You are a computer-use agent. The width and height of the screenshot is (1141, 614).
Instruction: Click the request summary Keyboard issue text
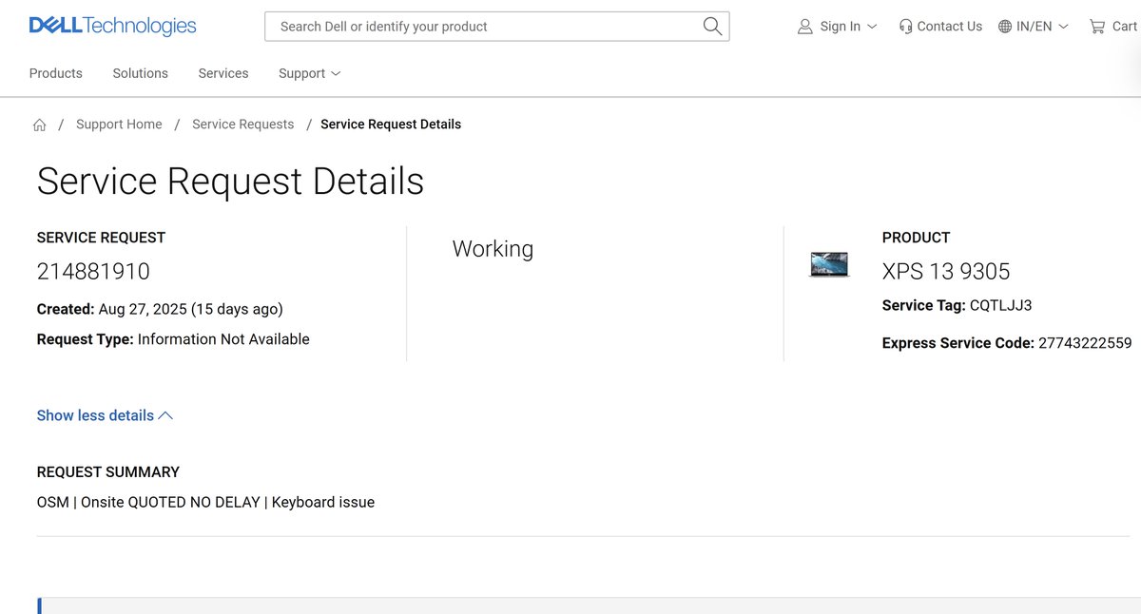(x=323, y=502)
